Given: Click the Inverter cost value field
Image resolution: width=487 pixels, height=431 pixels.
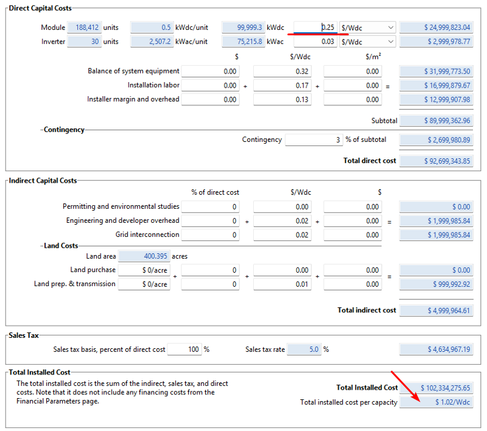Looking at the screenshot, I should tap(315, 41).
